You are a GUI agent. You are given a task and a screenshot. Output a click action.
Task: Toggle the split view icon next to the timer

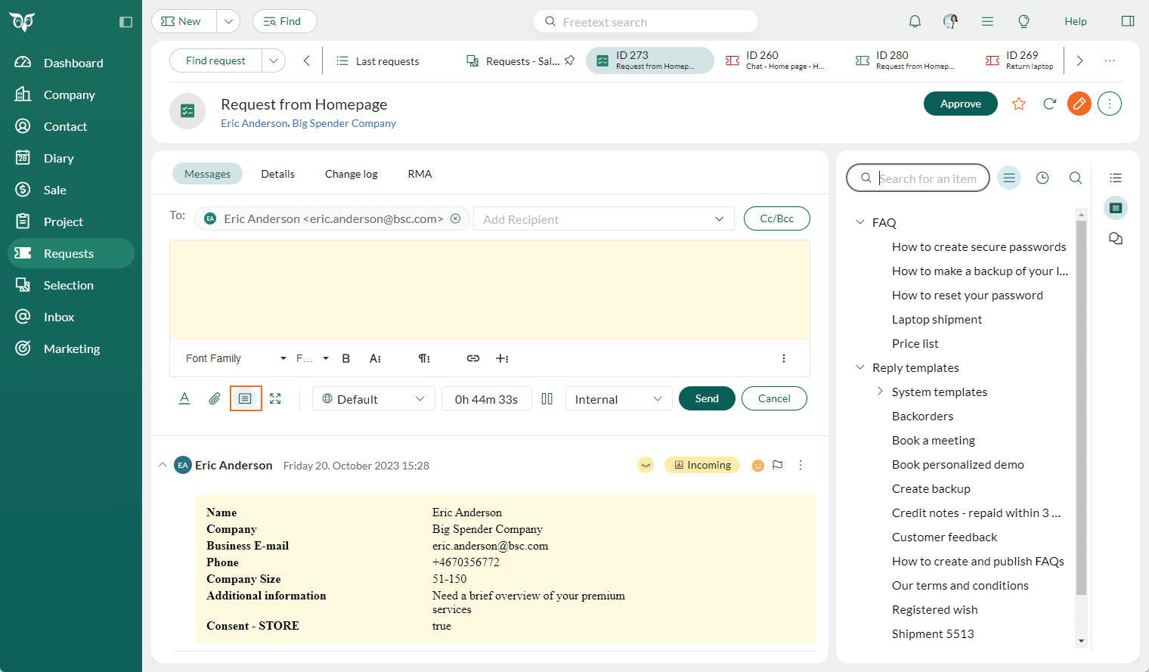(547, 398)
